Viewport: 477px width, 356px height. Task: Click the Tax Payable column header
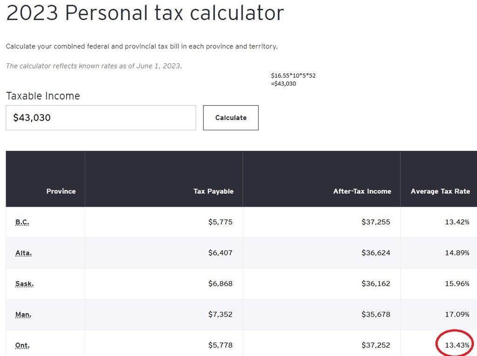213,191
